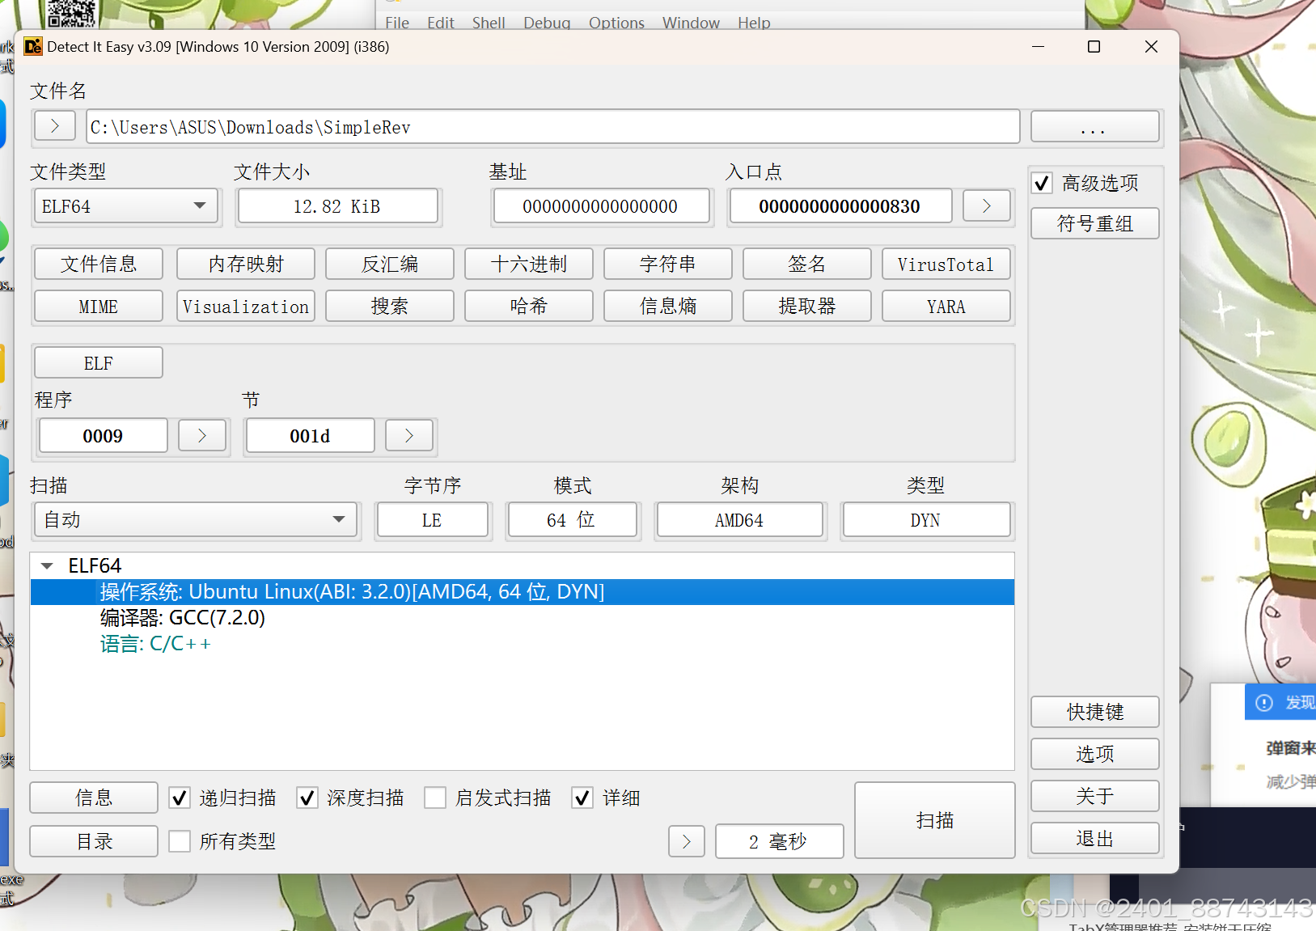Open the 选项 options button
1316x931 pixels.
pyautogui.click(x=1095, y=754)
